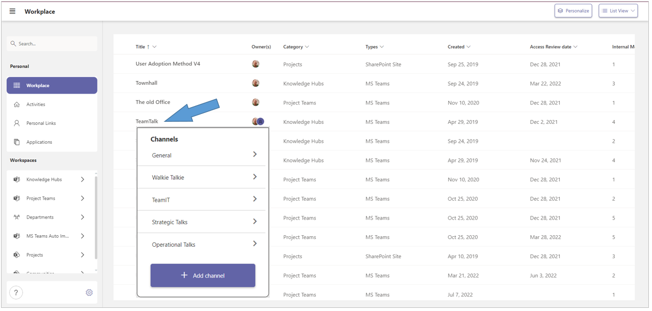The height and width of the screenshot is (311, 652).
Task: Click the Activities home icon
Action: 17,105
